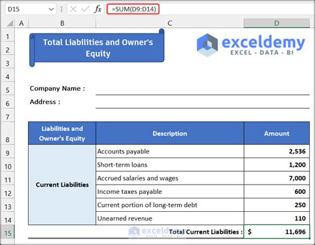This screenshot has height=245, width=315.
Task: Click the Accrued salaries and wages cell
Action: point(169,178)
